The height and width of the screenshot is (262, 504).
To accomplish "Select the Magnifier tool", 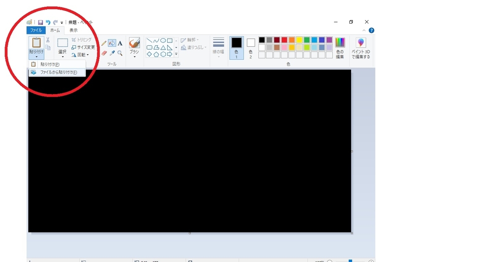I will pyautogui.click(x=120, y=53).
